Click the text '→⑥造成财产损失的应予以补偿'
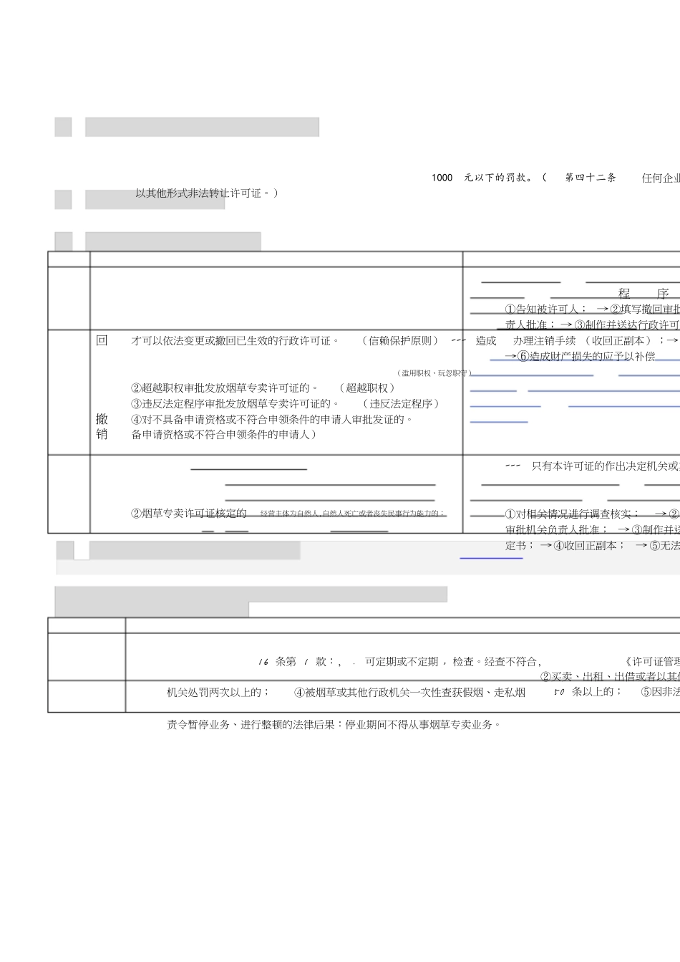Viewport: 680px width, 962px height. pos(580,356)
